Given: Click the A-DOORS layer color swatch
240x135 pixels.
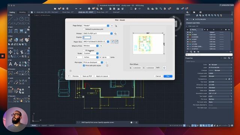Looking at the screenshot, I should click(190, 37).
